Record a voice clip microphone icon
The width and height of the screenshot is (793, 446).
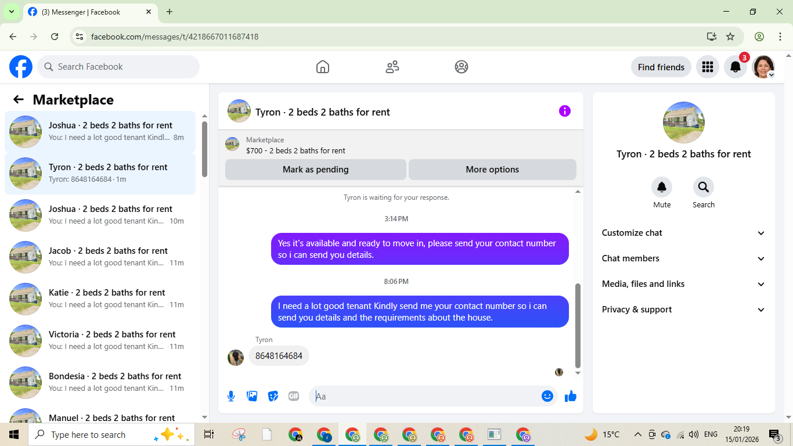pyautogui.click(x=231, y=396)
